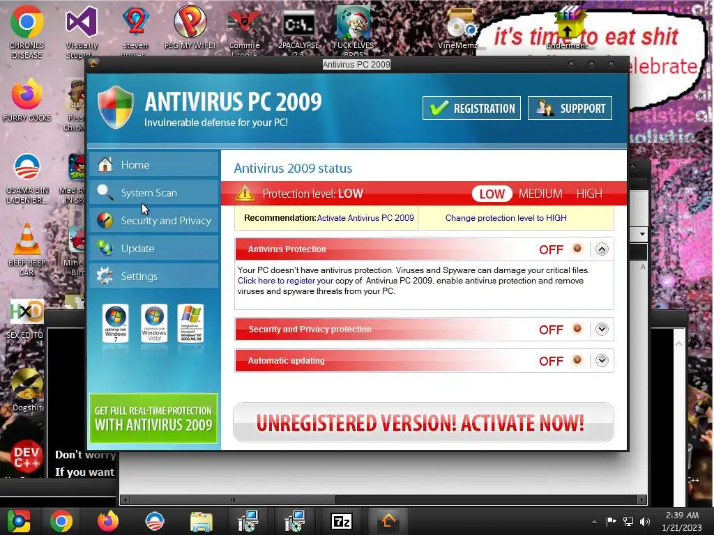Open Update in the sidebar

(154, 249)
